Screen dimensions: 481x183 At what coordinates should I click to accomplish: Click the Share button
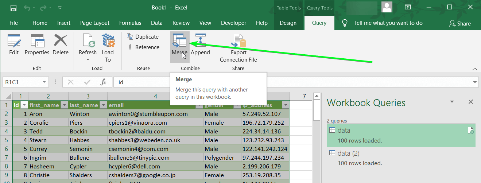click(x=460, y=23)
